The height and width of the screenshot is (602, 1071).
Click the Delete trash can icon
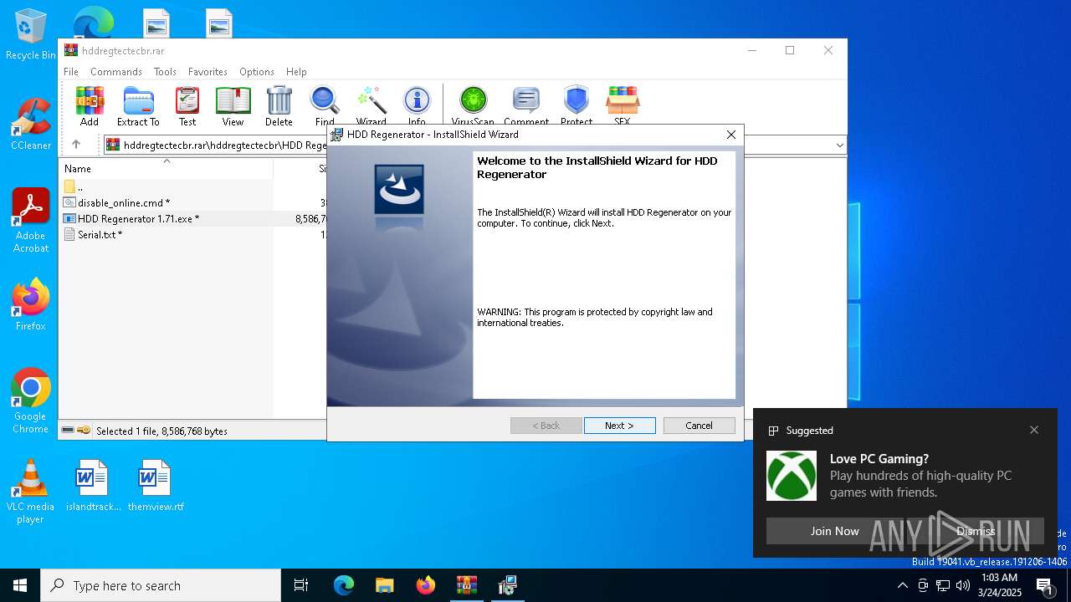pos(279,106)
